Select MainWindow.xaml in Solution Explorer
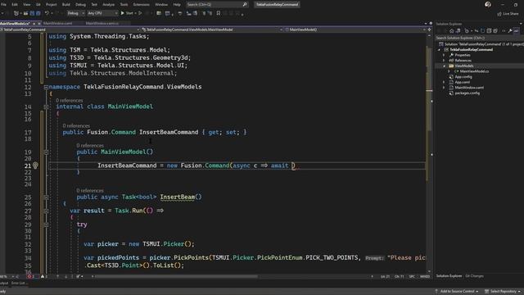 tap(469, 88)
